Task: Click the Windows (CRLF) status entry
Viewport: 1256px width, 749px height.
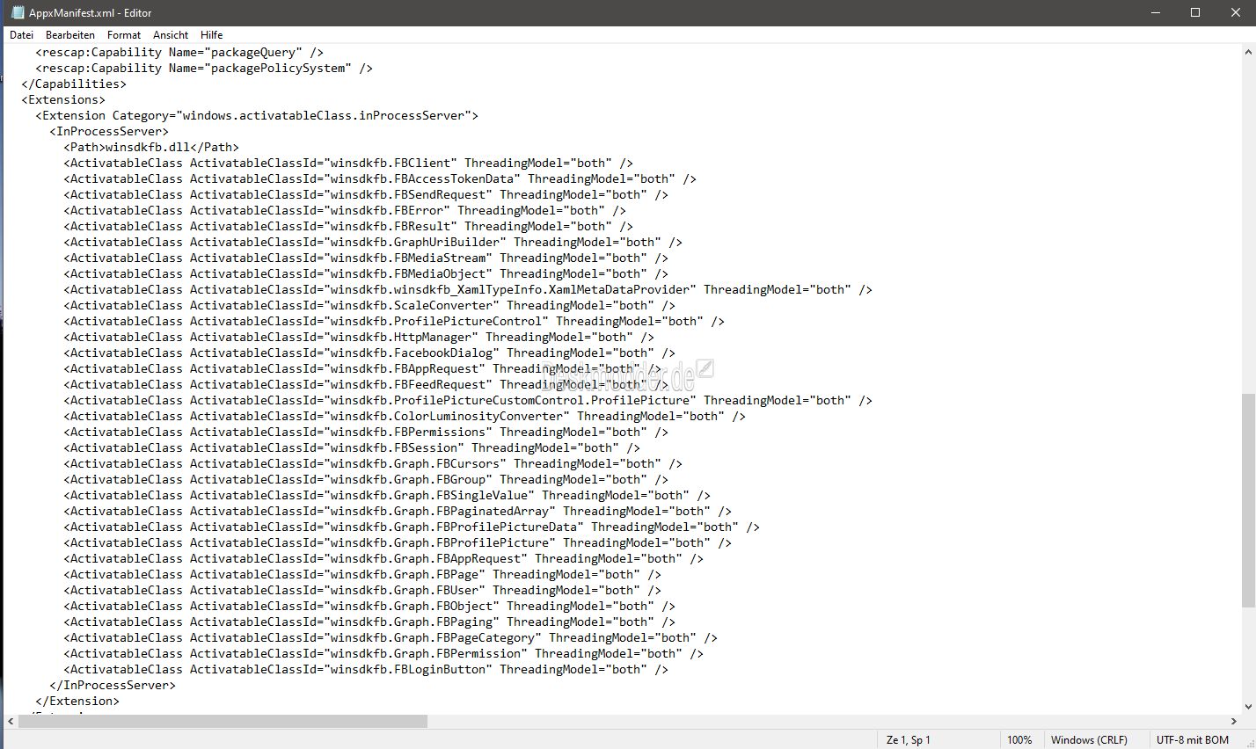Action: pos(1089,740)
